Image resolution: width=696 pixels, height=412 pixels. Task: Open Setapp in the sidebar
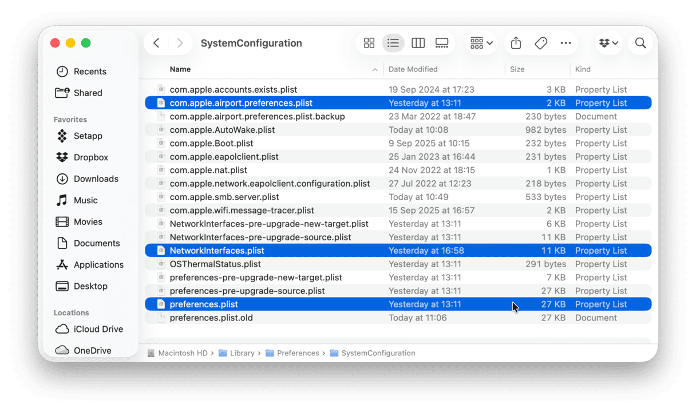pos(80,136)
